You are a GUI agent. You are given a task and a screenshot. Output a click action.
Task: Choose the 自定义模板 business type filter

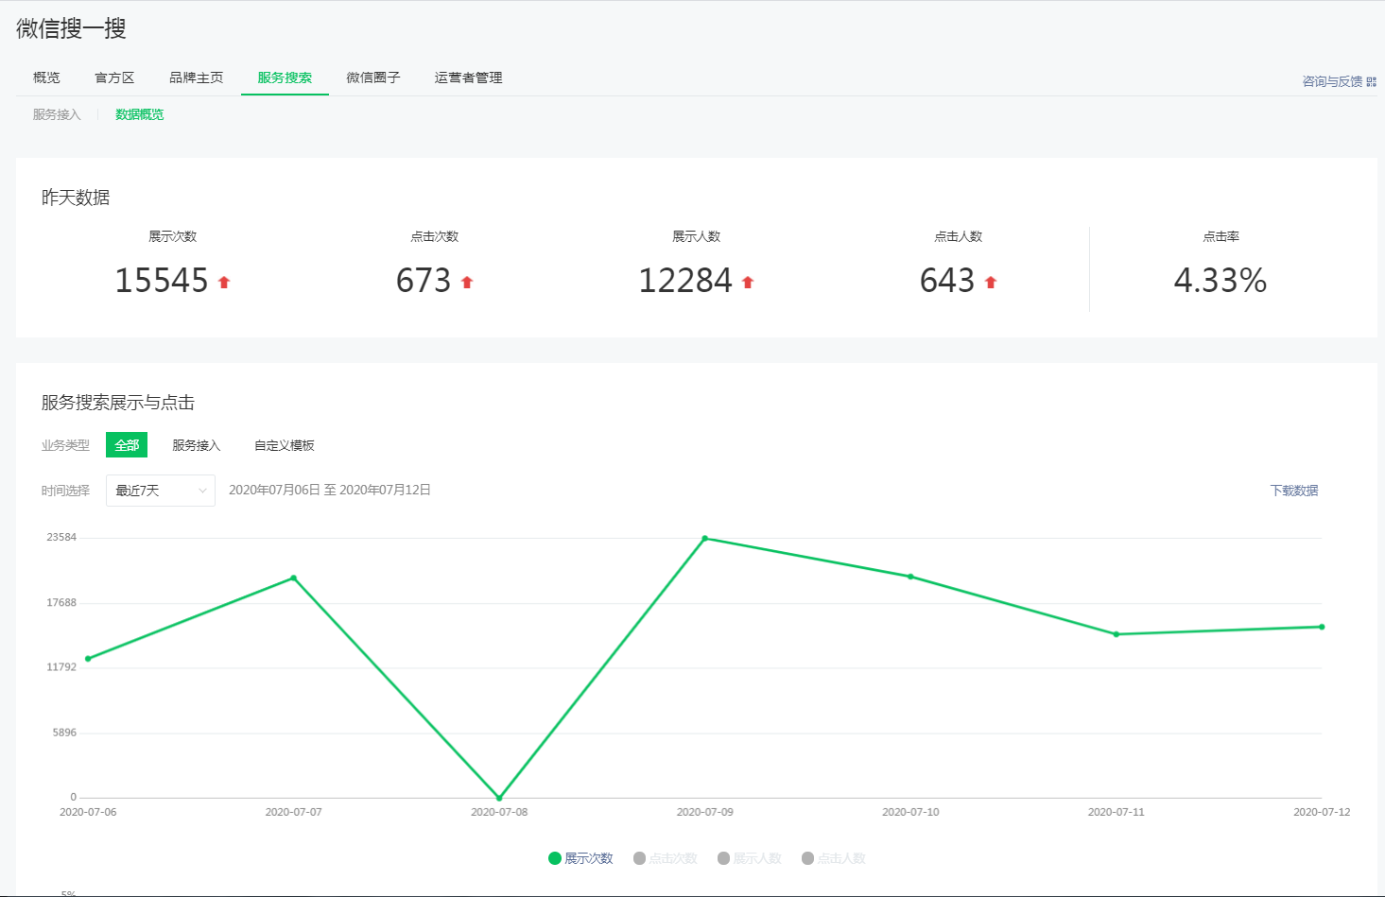[x=285, y=445]
